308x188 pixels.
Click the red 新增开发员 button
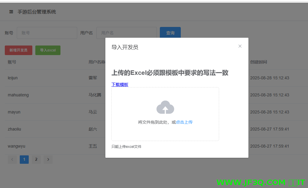[18, 50]
